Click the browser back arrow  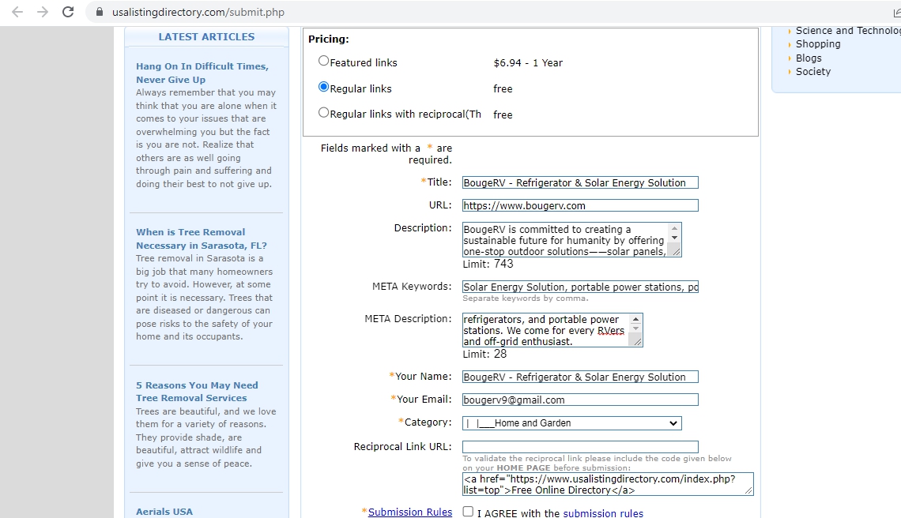(x=17, y=12)
